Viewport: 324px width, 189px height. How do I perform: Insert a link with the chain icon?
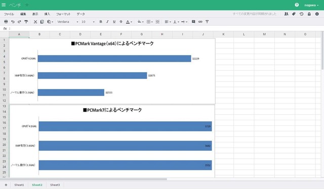pos(200,22)
